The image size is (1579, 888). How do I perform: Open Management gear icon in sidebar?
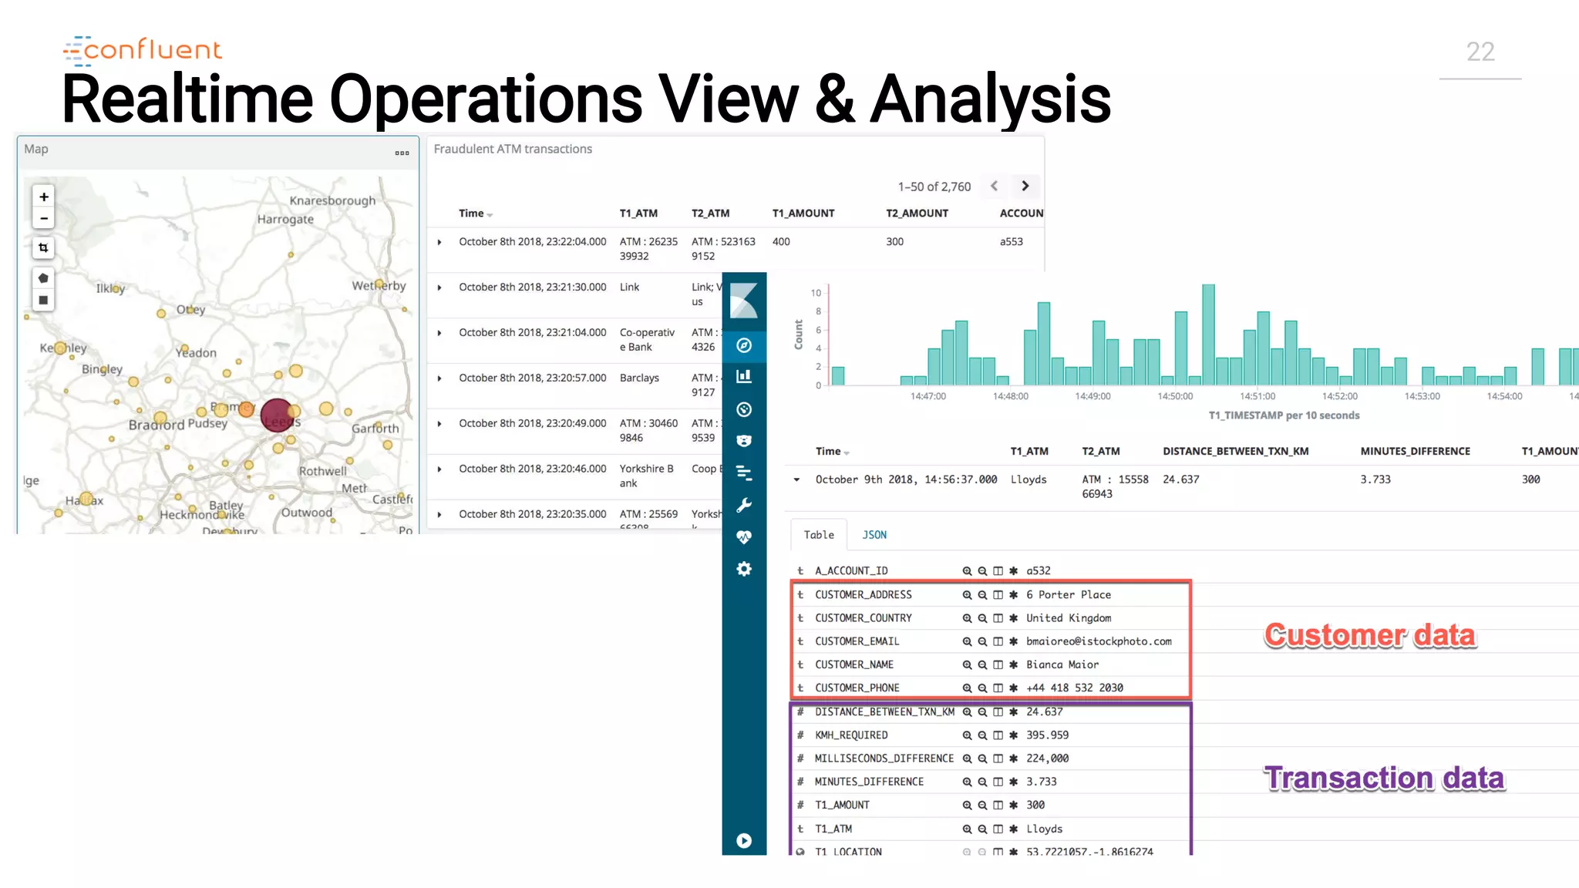(744, 569)
